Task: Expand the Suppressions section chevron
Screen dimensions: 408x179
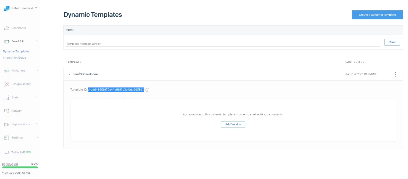Action: point(37,124)
